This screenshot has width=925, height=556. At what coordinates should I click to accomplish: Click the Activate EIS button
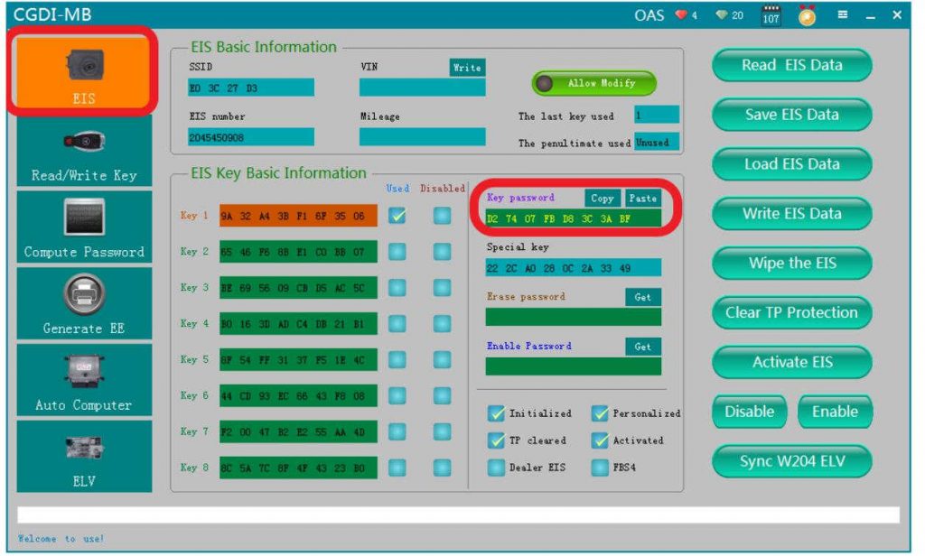[791, 362]
